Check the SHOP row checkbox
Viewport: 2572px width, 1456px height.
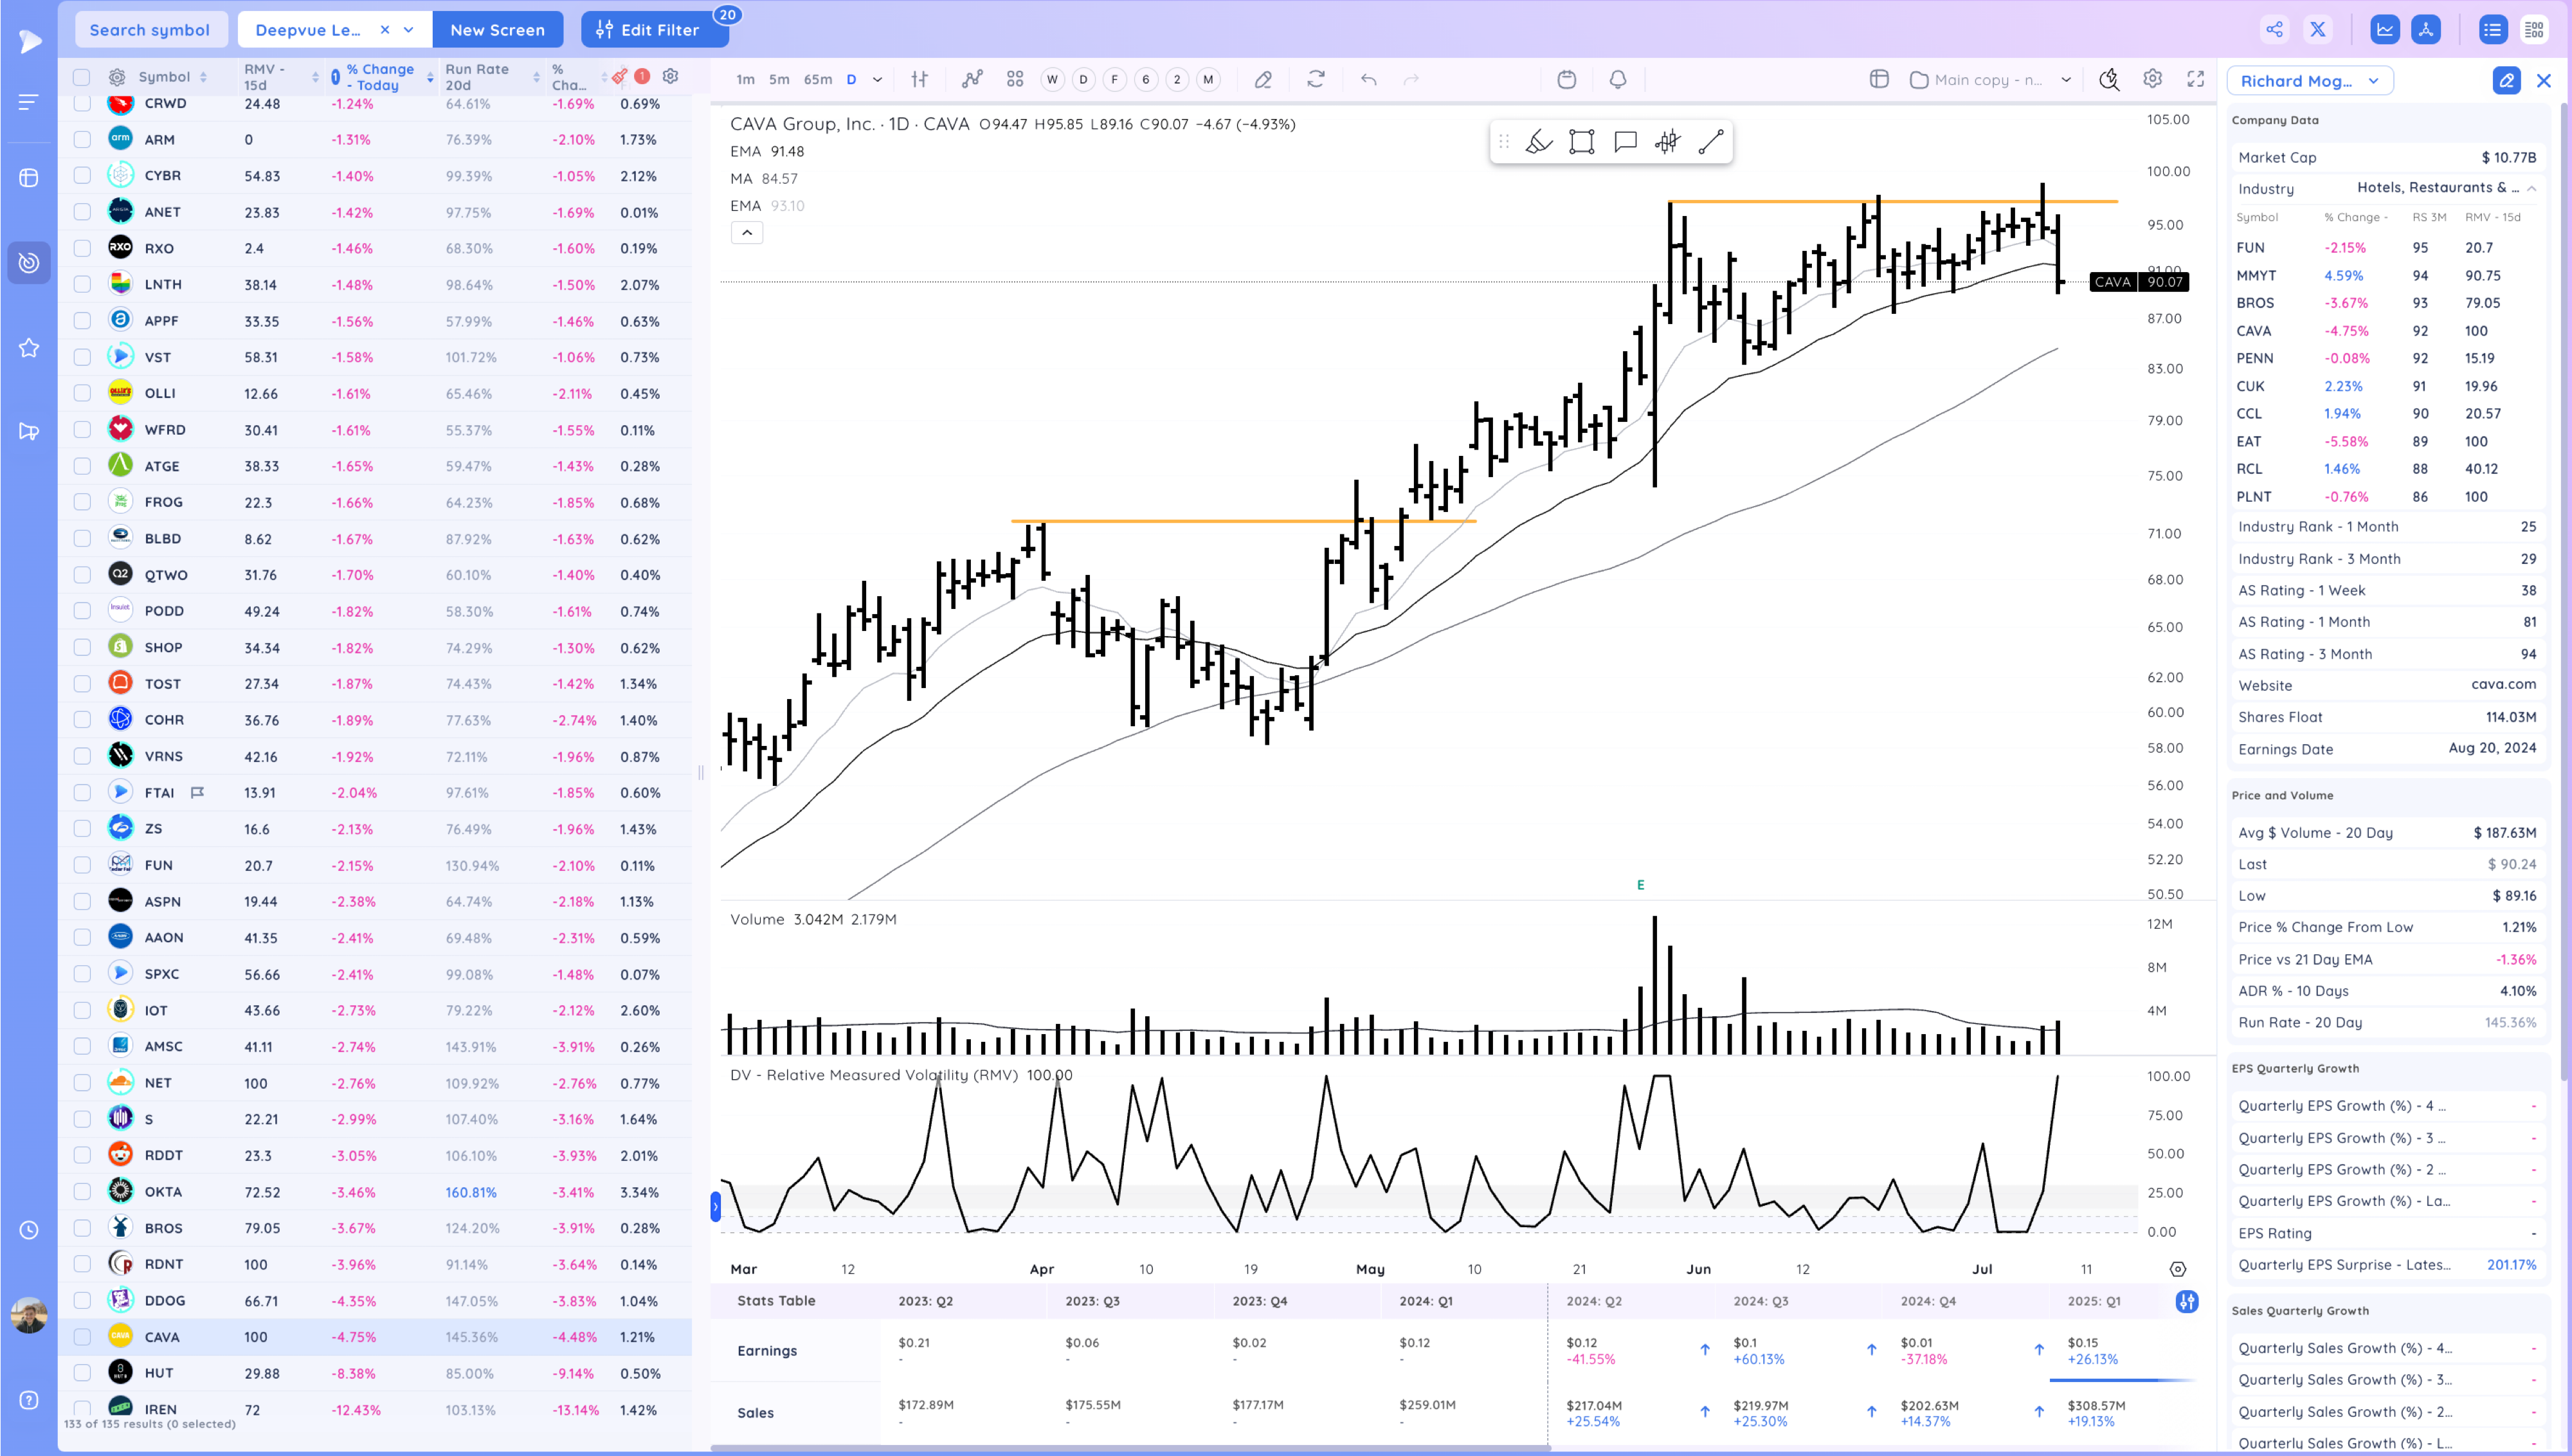82,647
